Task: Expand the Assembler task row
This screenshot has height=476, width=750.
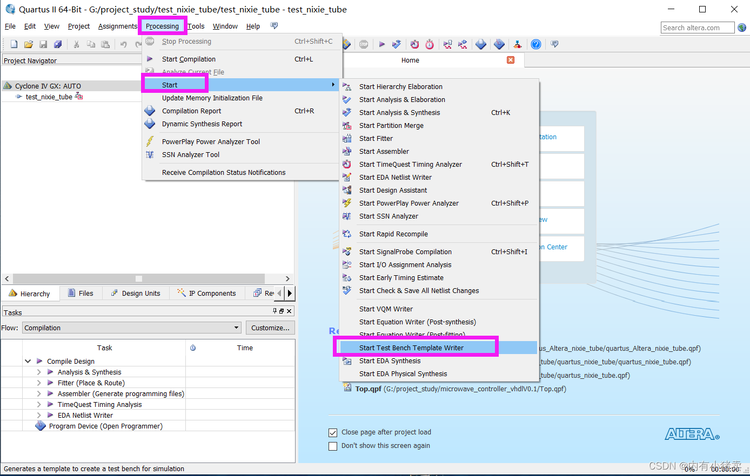Action: (x=39, y=393)
